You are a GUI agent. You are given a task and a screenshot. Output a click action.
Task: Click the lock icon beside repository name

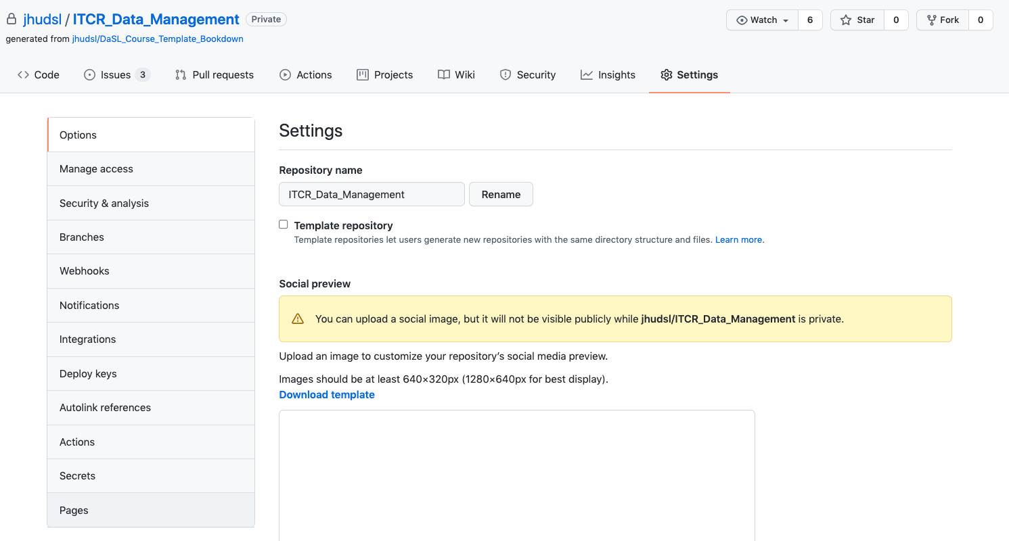[x=12, y=20]
